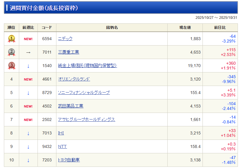The width and height of the screenshot is (243, 168).
Task: Click the current price 4,653
Action: click(195, 52)
